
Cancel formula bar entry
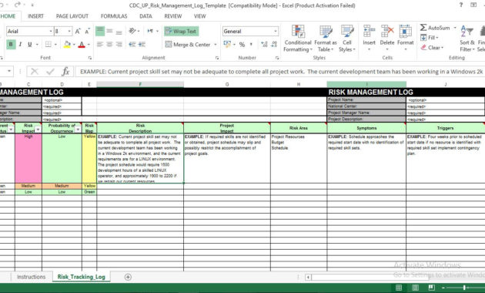tap(35, 72)
